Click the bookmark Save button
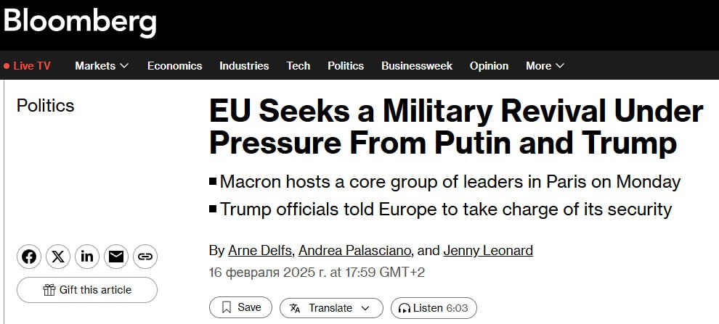Viewport: 719px width, 324px height. (x=240, y=307)
